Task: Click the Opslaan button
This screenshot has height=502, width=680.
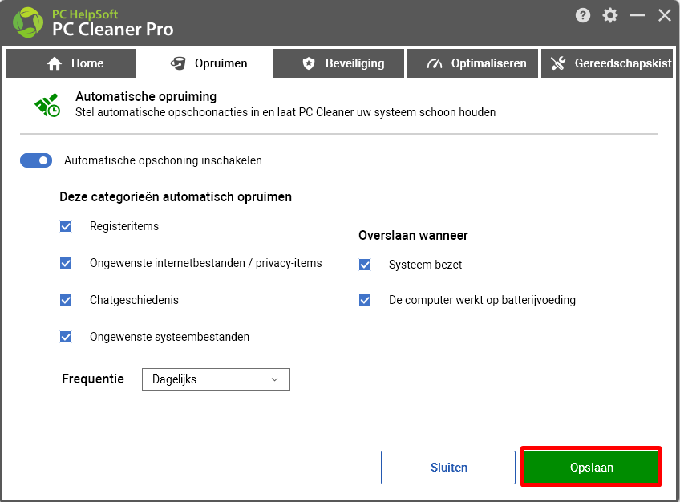Action: pyautogui.click(x=591, y=467)
